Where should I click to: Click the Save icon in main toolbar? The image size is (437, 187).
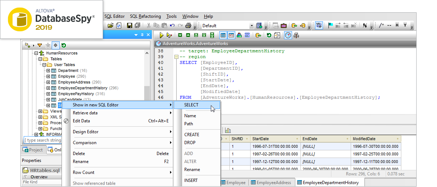(x=129, y=25)
